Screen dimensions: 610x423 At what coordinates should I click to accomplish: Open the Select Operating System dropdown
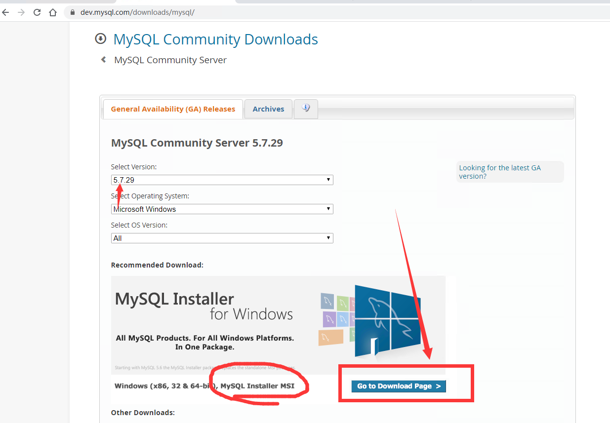[x=222, y=209]
